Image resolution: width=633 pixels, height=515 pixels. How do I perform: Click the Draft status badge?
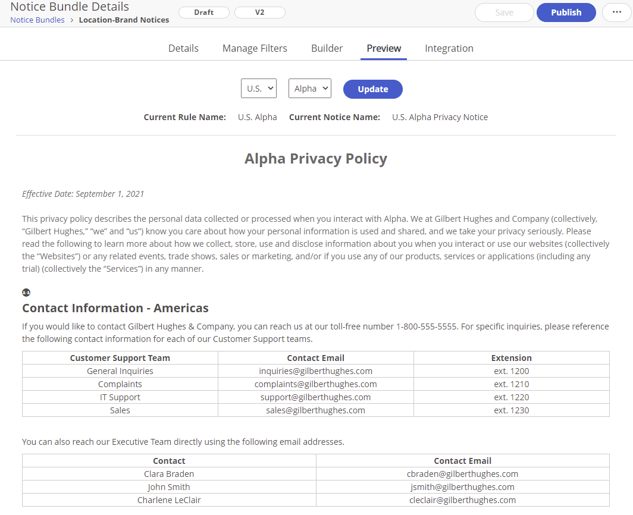[203, 12]
